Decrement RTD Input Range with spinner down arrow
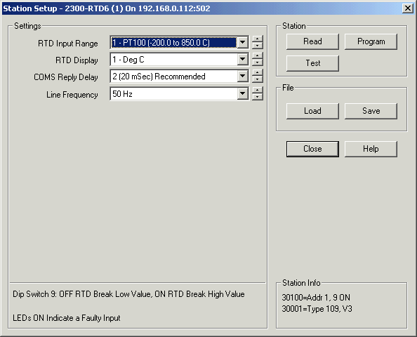The width and height of the screenshot is (417, 337). 257,46
